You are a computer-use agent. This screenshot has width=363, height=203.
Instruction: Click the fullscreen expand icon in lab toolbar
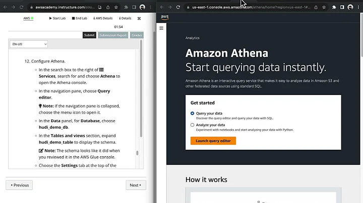point(139,19)
